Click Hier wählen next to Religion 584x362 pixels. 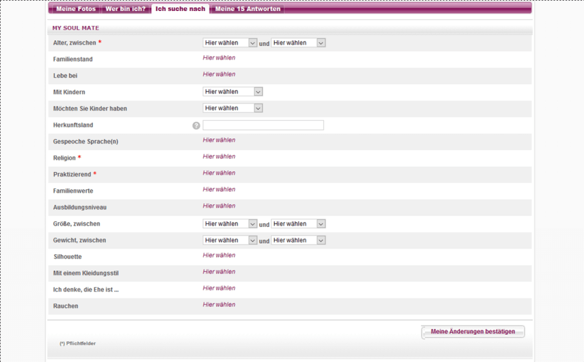click(219, 156)
